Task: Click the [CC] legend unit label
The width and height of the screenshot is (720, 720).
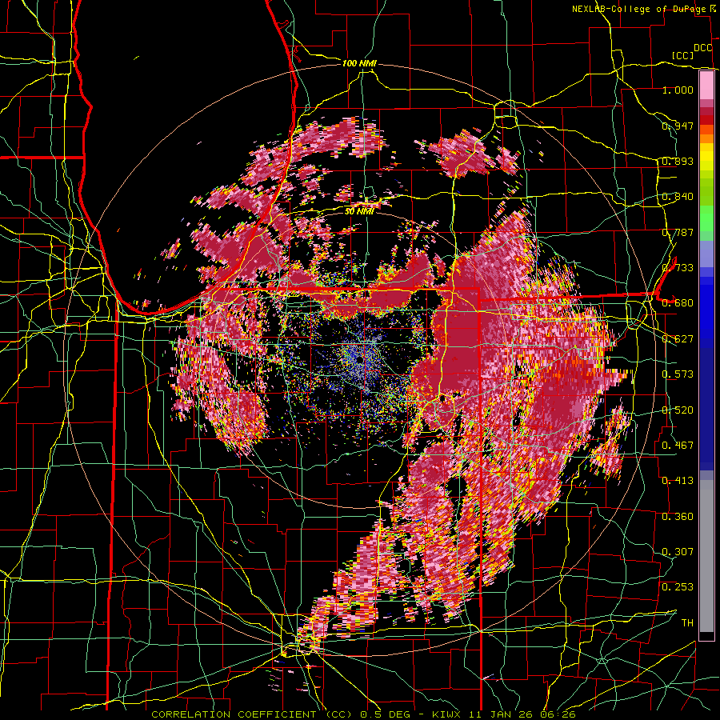Action: coord(683,55)
